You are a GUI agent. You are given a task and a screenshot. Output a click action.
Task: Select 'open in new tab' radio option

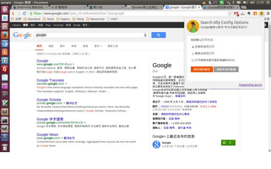pyautogui.click(x=193, y=47)
